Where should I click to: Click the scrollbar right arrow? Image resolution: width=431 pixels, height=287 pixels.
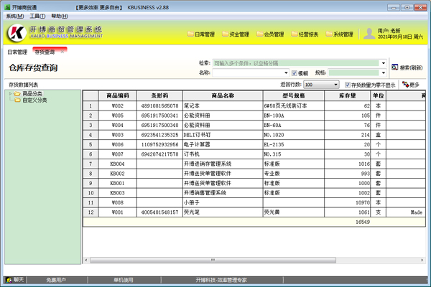click(422, 260)
